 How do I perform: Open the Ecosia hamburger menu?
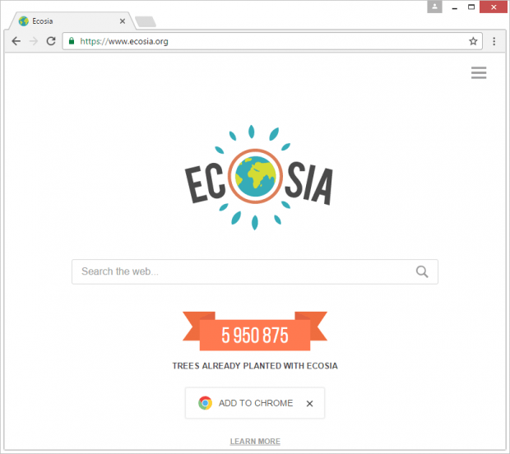tap(479, 72)
